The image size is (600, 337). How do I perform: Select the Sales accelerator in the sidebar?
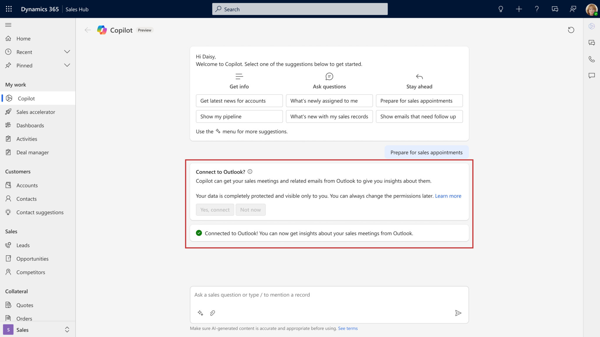click(36, 112)
